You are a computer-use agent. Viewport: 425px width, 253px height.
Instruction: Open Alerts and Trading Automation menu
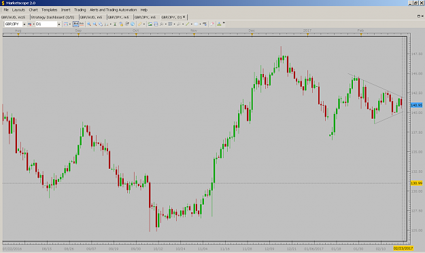point(114,9)
